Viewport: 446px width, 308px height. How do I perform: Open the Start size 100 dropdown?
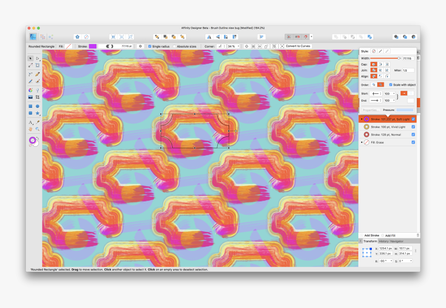point(394,93)
